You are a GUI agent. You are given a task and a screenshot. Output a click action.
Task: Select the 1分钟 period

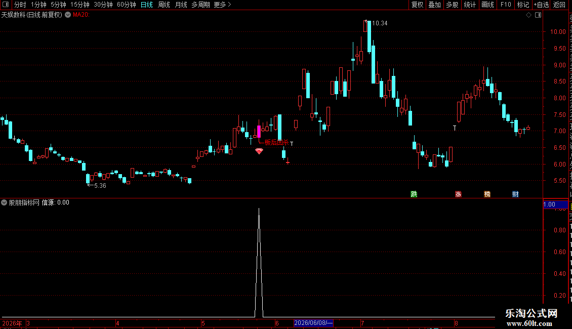(38, 5)
